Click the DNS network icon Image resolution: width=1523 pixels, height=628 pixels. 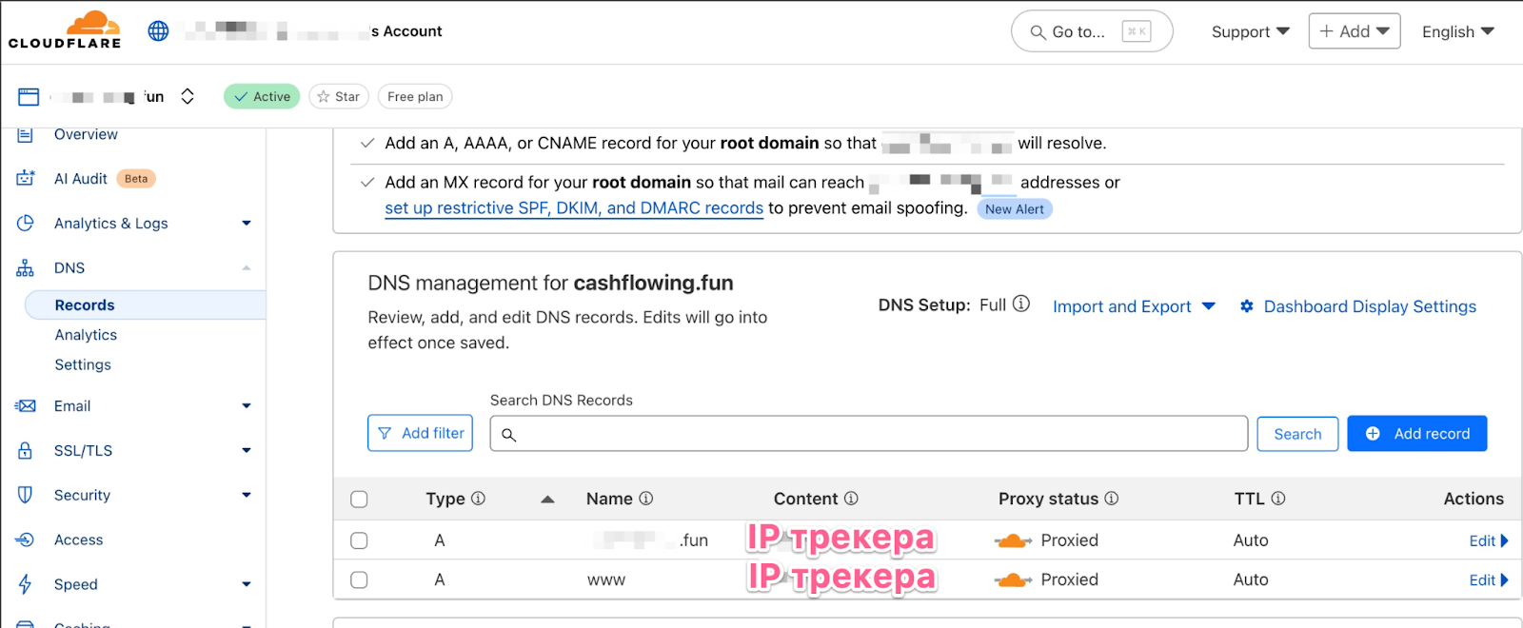tap(26, 267)
